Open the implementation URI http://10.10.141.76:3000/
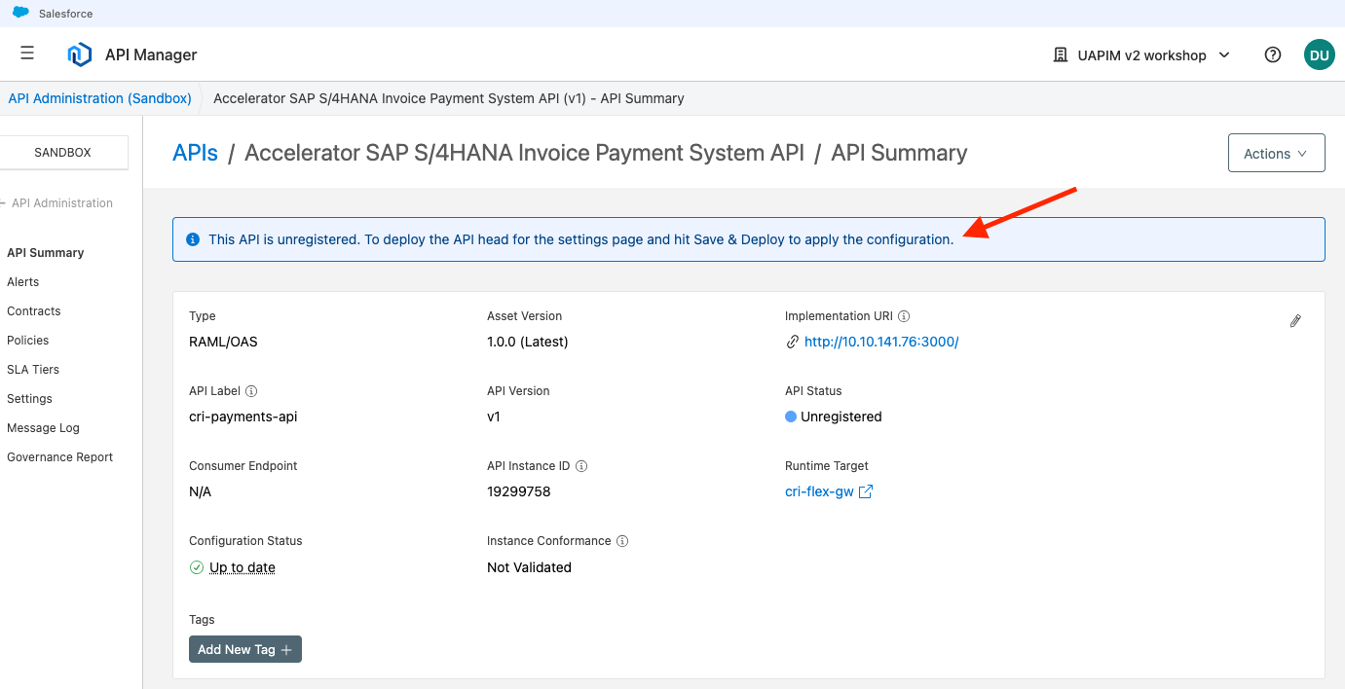Viewport: 1345px width, 689px height. pyautogui.click(x=881, y=342)
